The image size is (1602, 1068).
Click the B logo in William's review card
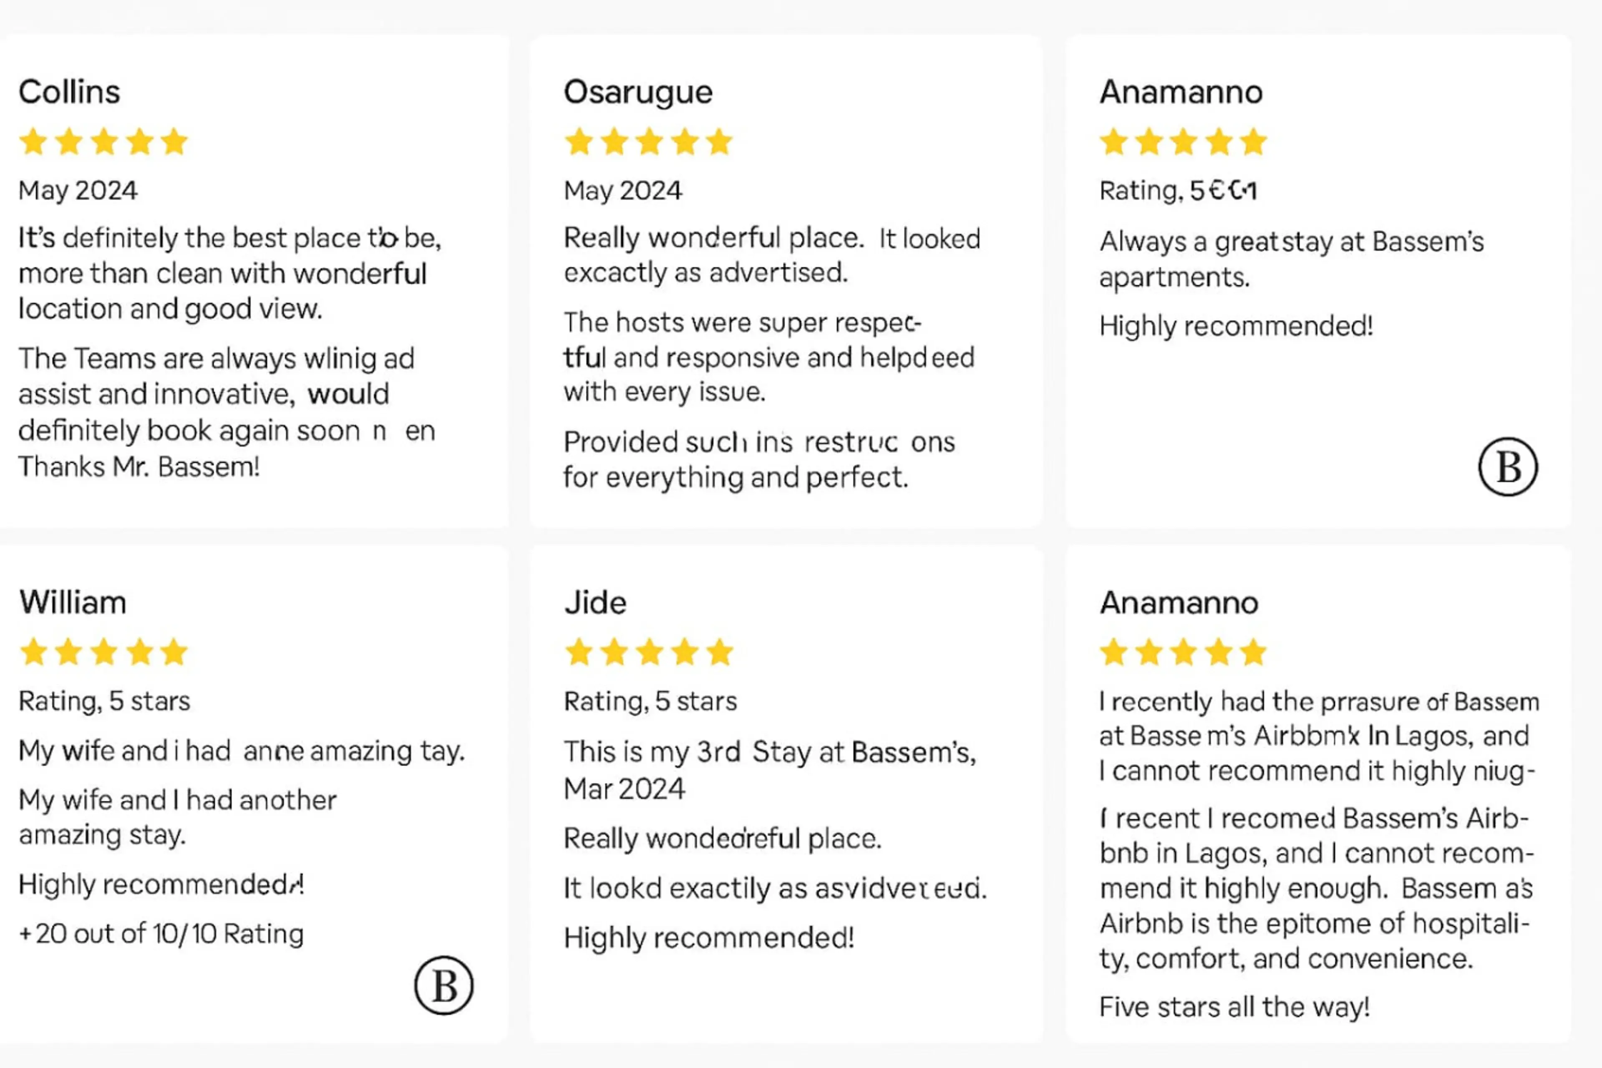point(443,985)
